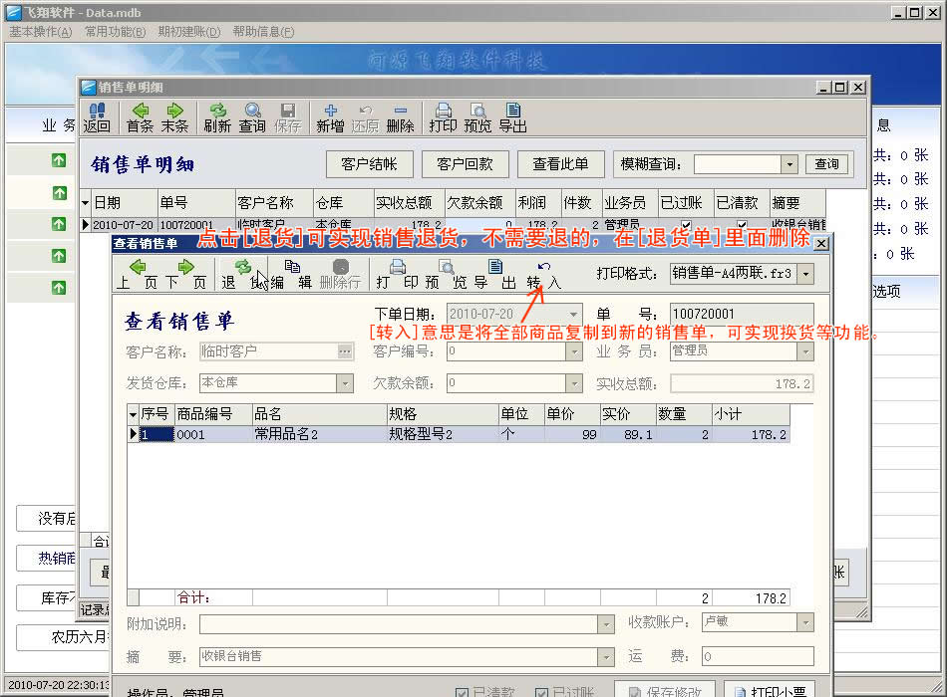The height and width of the screenshot is (697, 947).
Task: Expand the 模糊查询 combo box
Action: (789, 164)
